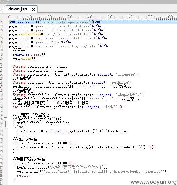The height and width of the screenshot is (185, 177).
Task: Click the LogWriter import line
Action: pos(58,46)
